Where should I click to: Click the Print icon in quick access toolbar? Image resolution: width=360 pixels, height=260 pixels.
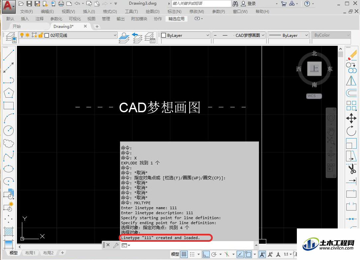click(x=61, y=3)
